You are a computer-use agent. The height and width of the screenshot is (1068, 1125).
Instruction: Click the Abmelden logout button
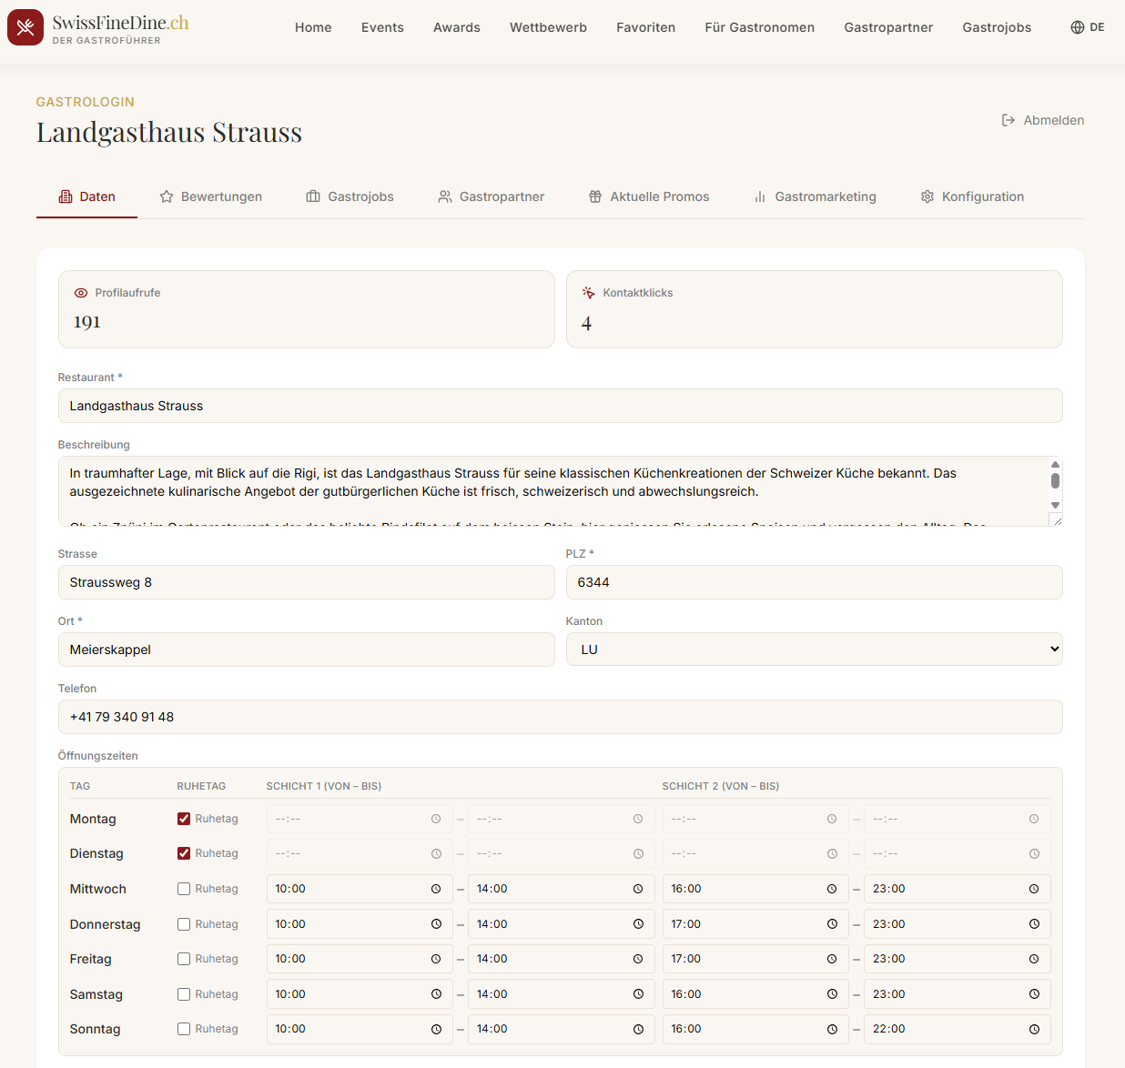pos(1043,120)
